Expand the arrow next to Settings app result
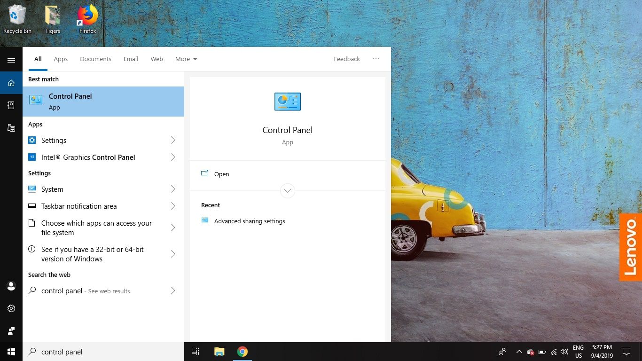Screen dimensions: 642x361 [x=173, y=141]
